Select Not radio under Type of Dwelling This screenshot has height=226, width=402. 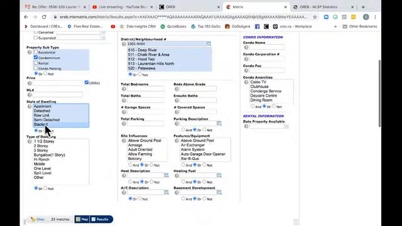tap(45, 188)
